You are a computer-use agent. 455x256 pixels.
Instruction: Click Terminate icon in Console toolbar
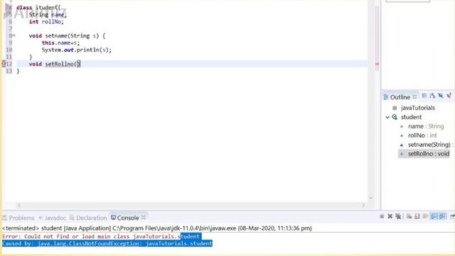[x=382, y=216]
